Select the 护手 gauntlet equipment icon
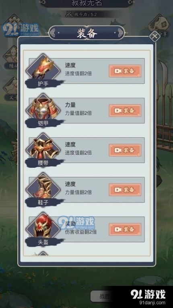The height and width of the screenshot is (308, 173). click(43, 68)
